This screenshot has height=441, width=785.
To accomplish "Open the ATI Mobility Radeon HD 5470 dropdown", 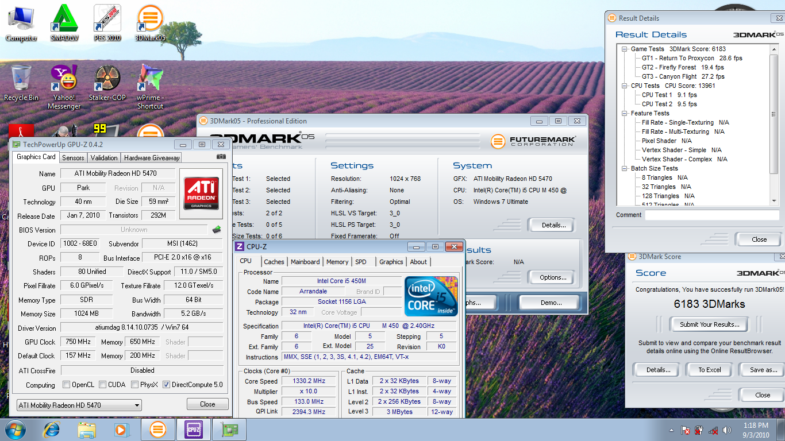I will (79, 405).
